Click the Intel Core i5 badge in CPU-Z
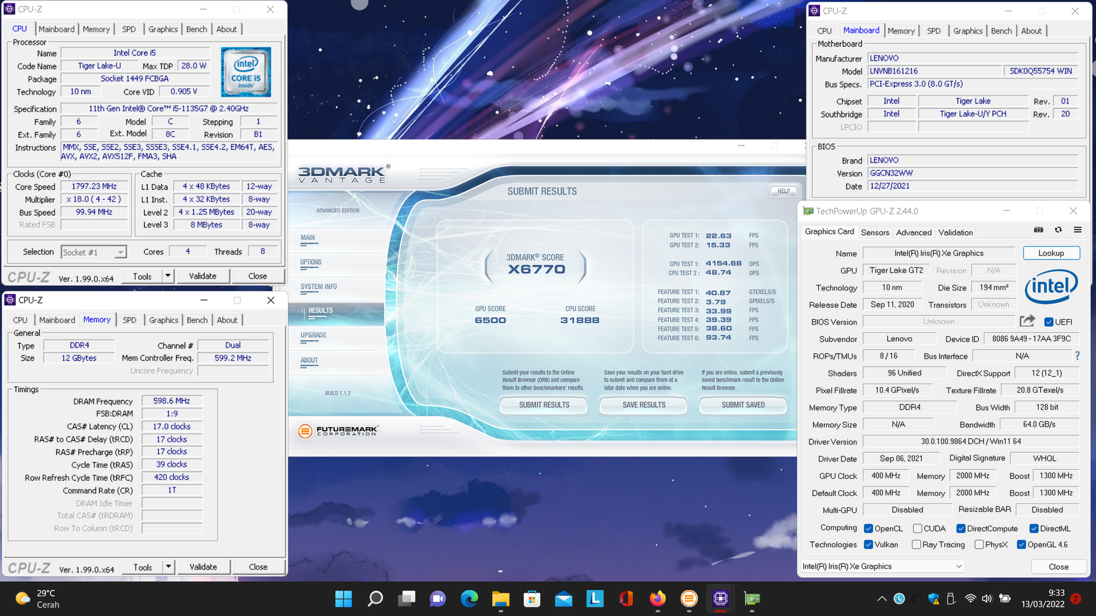This screenshot has width=1096, height=616. point(246,72)
